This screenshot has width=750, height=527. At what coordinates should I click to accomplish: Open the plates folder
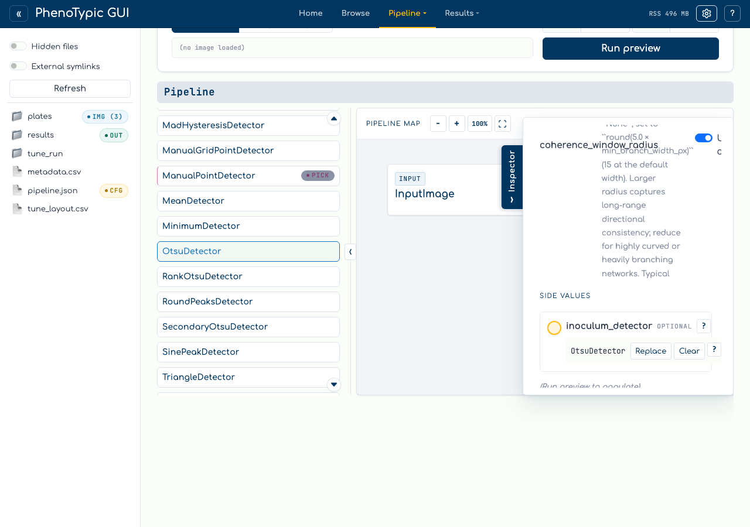point(40,117)
